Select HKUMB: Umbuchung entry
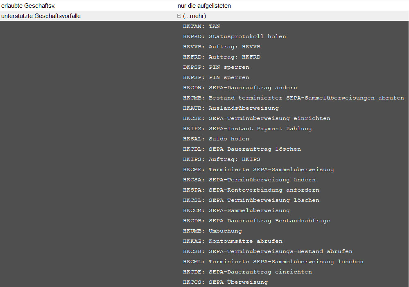409x287 pixels. click(212, 231)
